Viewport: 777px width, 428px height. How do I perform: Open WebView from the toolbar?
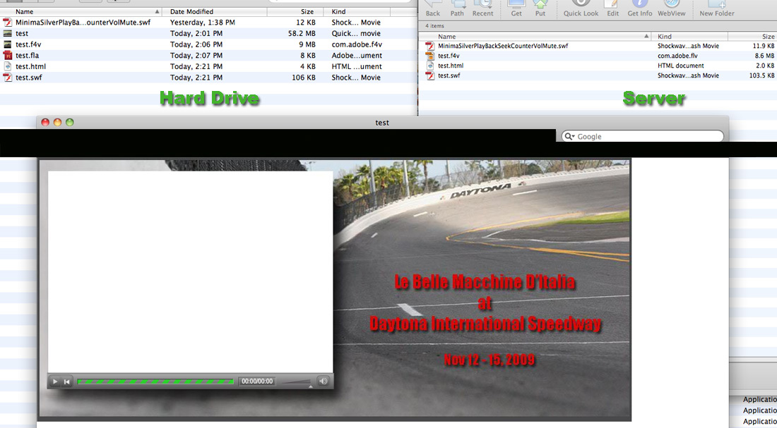672,9
